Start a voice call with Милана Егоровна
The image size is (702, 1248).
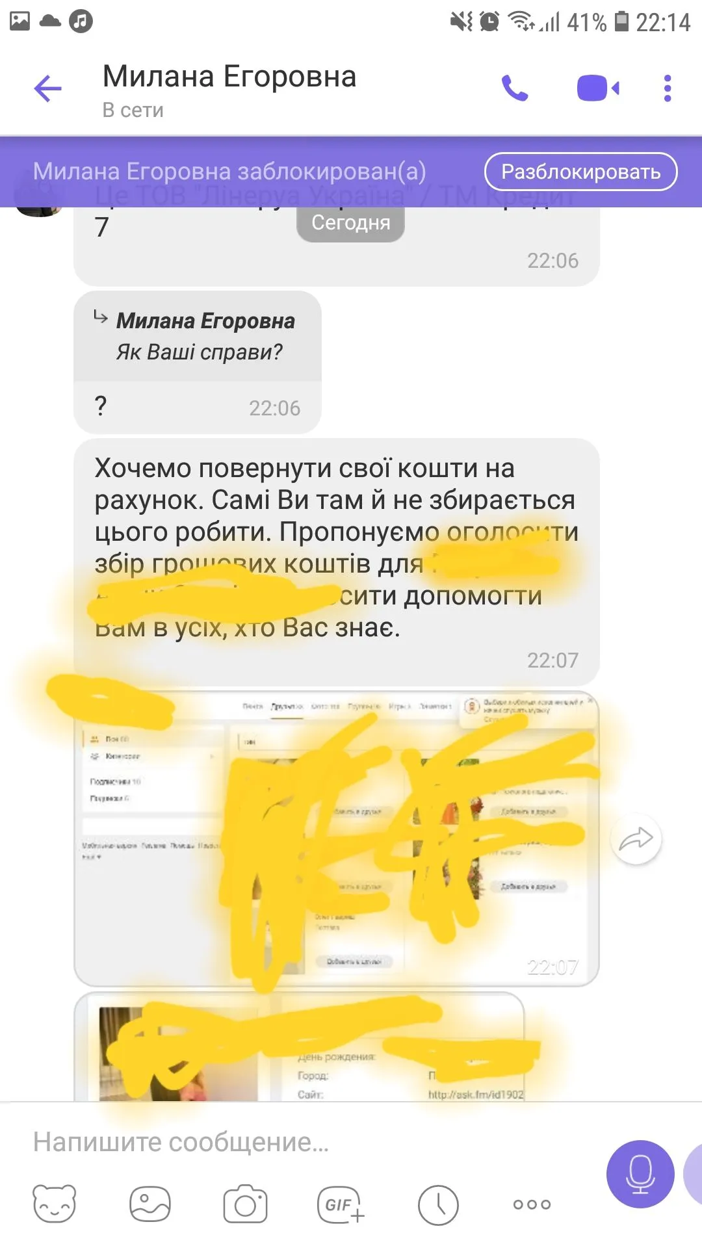(515, 88)
